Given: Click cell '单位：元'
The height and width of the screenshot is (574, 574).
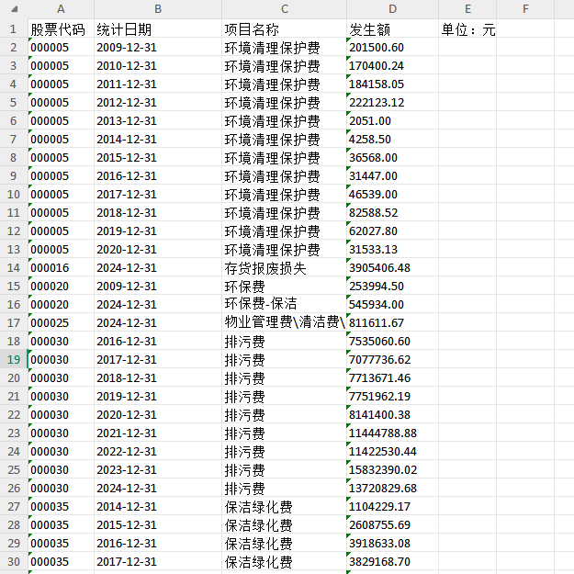Looking at the screenshot, I should click(467, 28).
